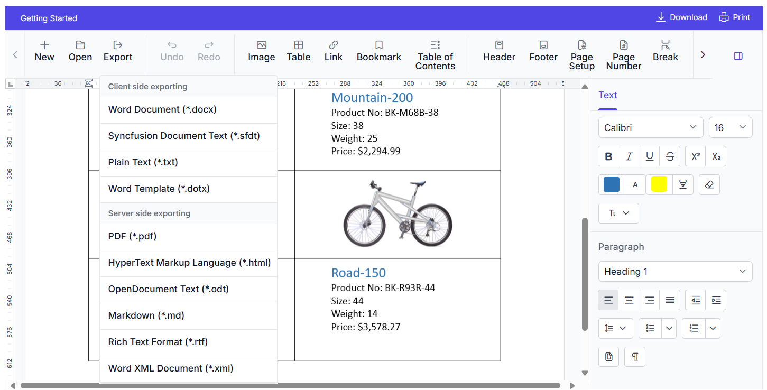This screenshot has height=390, width=767.
Task: Open the Calibri font family dropdown
Action: pos(650,127)
